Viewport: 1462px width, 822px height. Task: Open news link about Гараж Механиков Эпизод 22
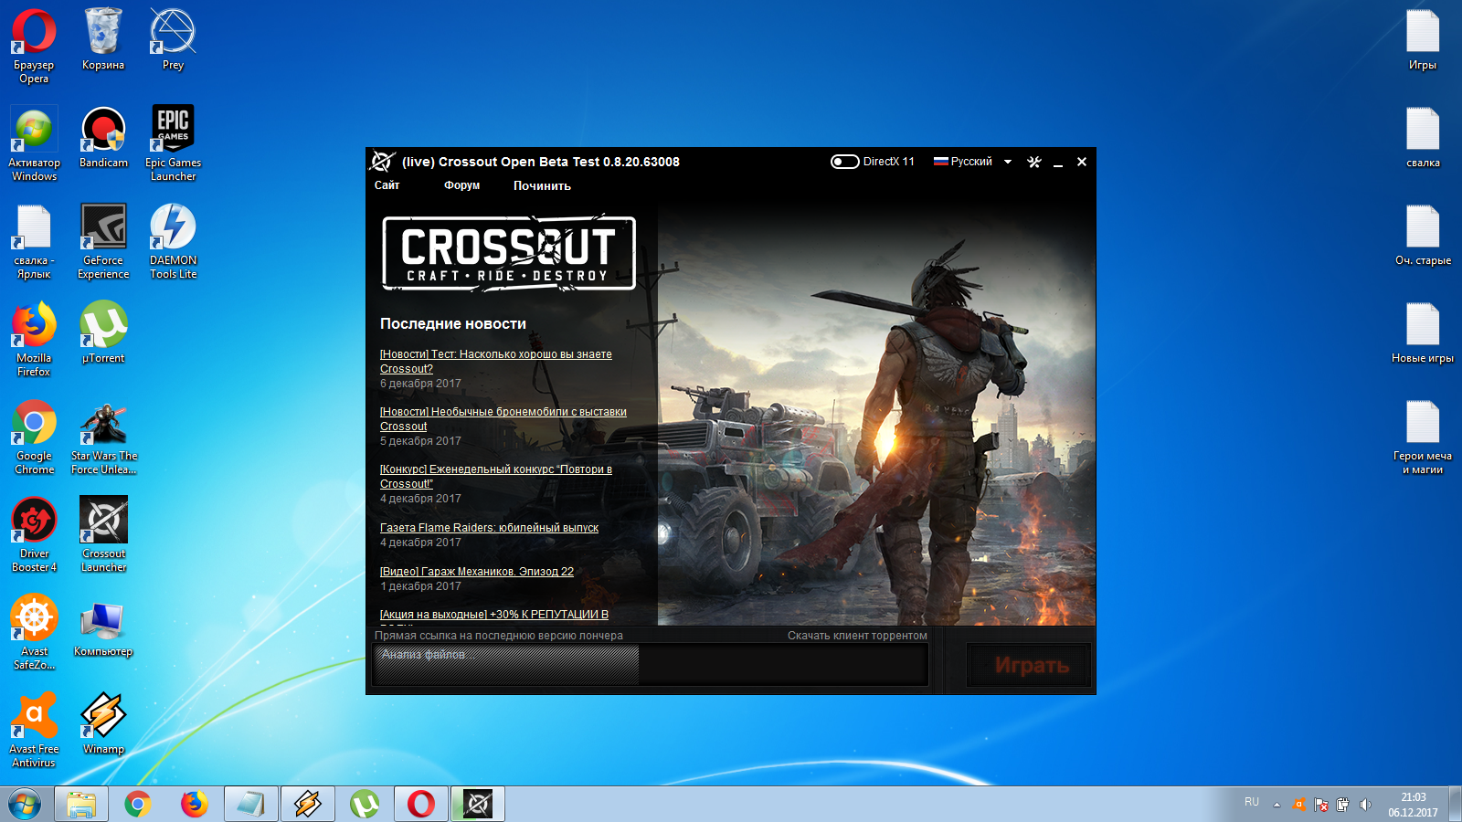[x=477, y=572]
